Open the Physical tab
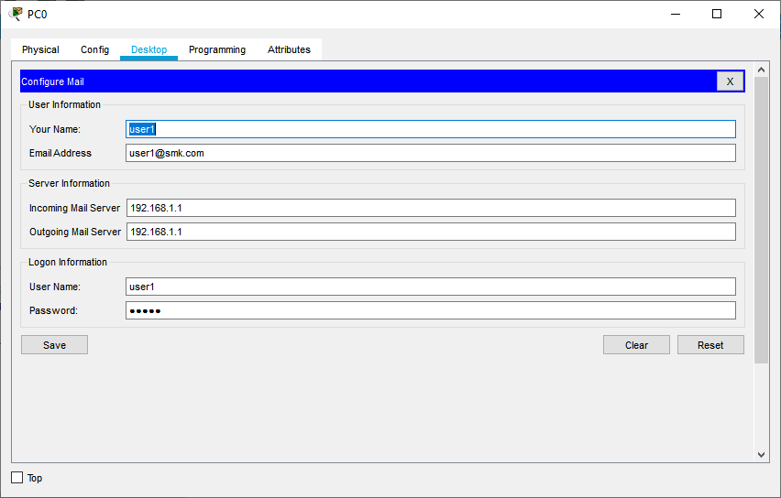Screen dimensions: 781x498 click(40, 49)
